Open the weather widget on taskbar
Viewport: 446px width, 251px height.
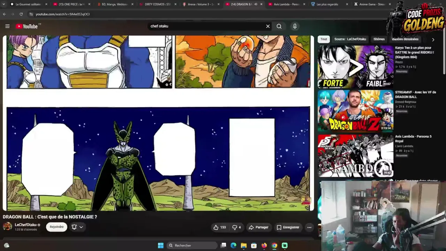pos(6,245)
